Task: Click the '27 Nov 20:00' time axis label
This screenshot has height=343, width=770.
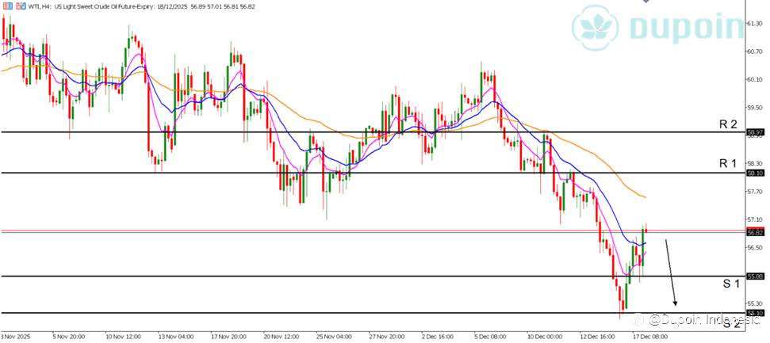Action: (x=386, y=337)
